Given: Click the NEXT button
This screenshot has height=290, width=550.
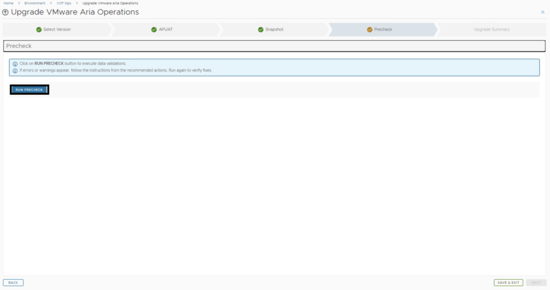Looking at the screenshot, I should [x=536, y=282].
